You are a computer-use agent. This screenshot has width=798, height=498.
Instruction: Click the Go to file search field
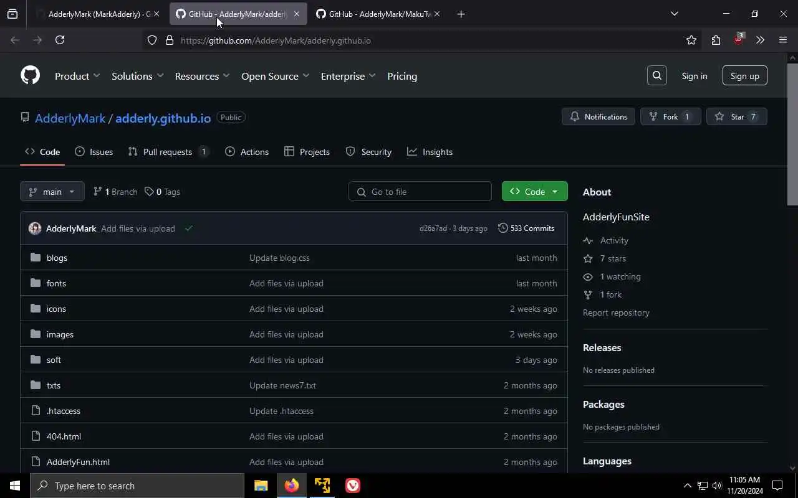click(420, 192)
